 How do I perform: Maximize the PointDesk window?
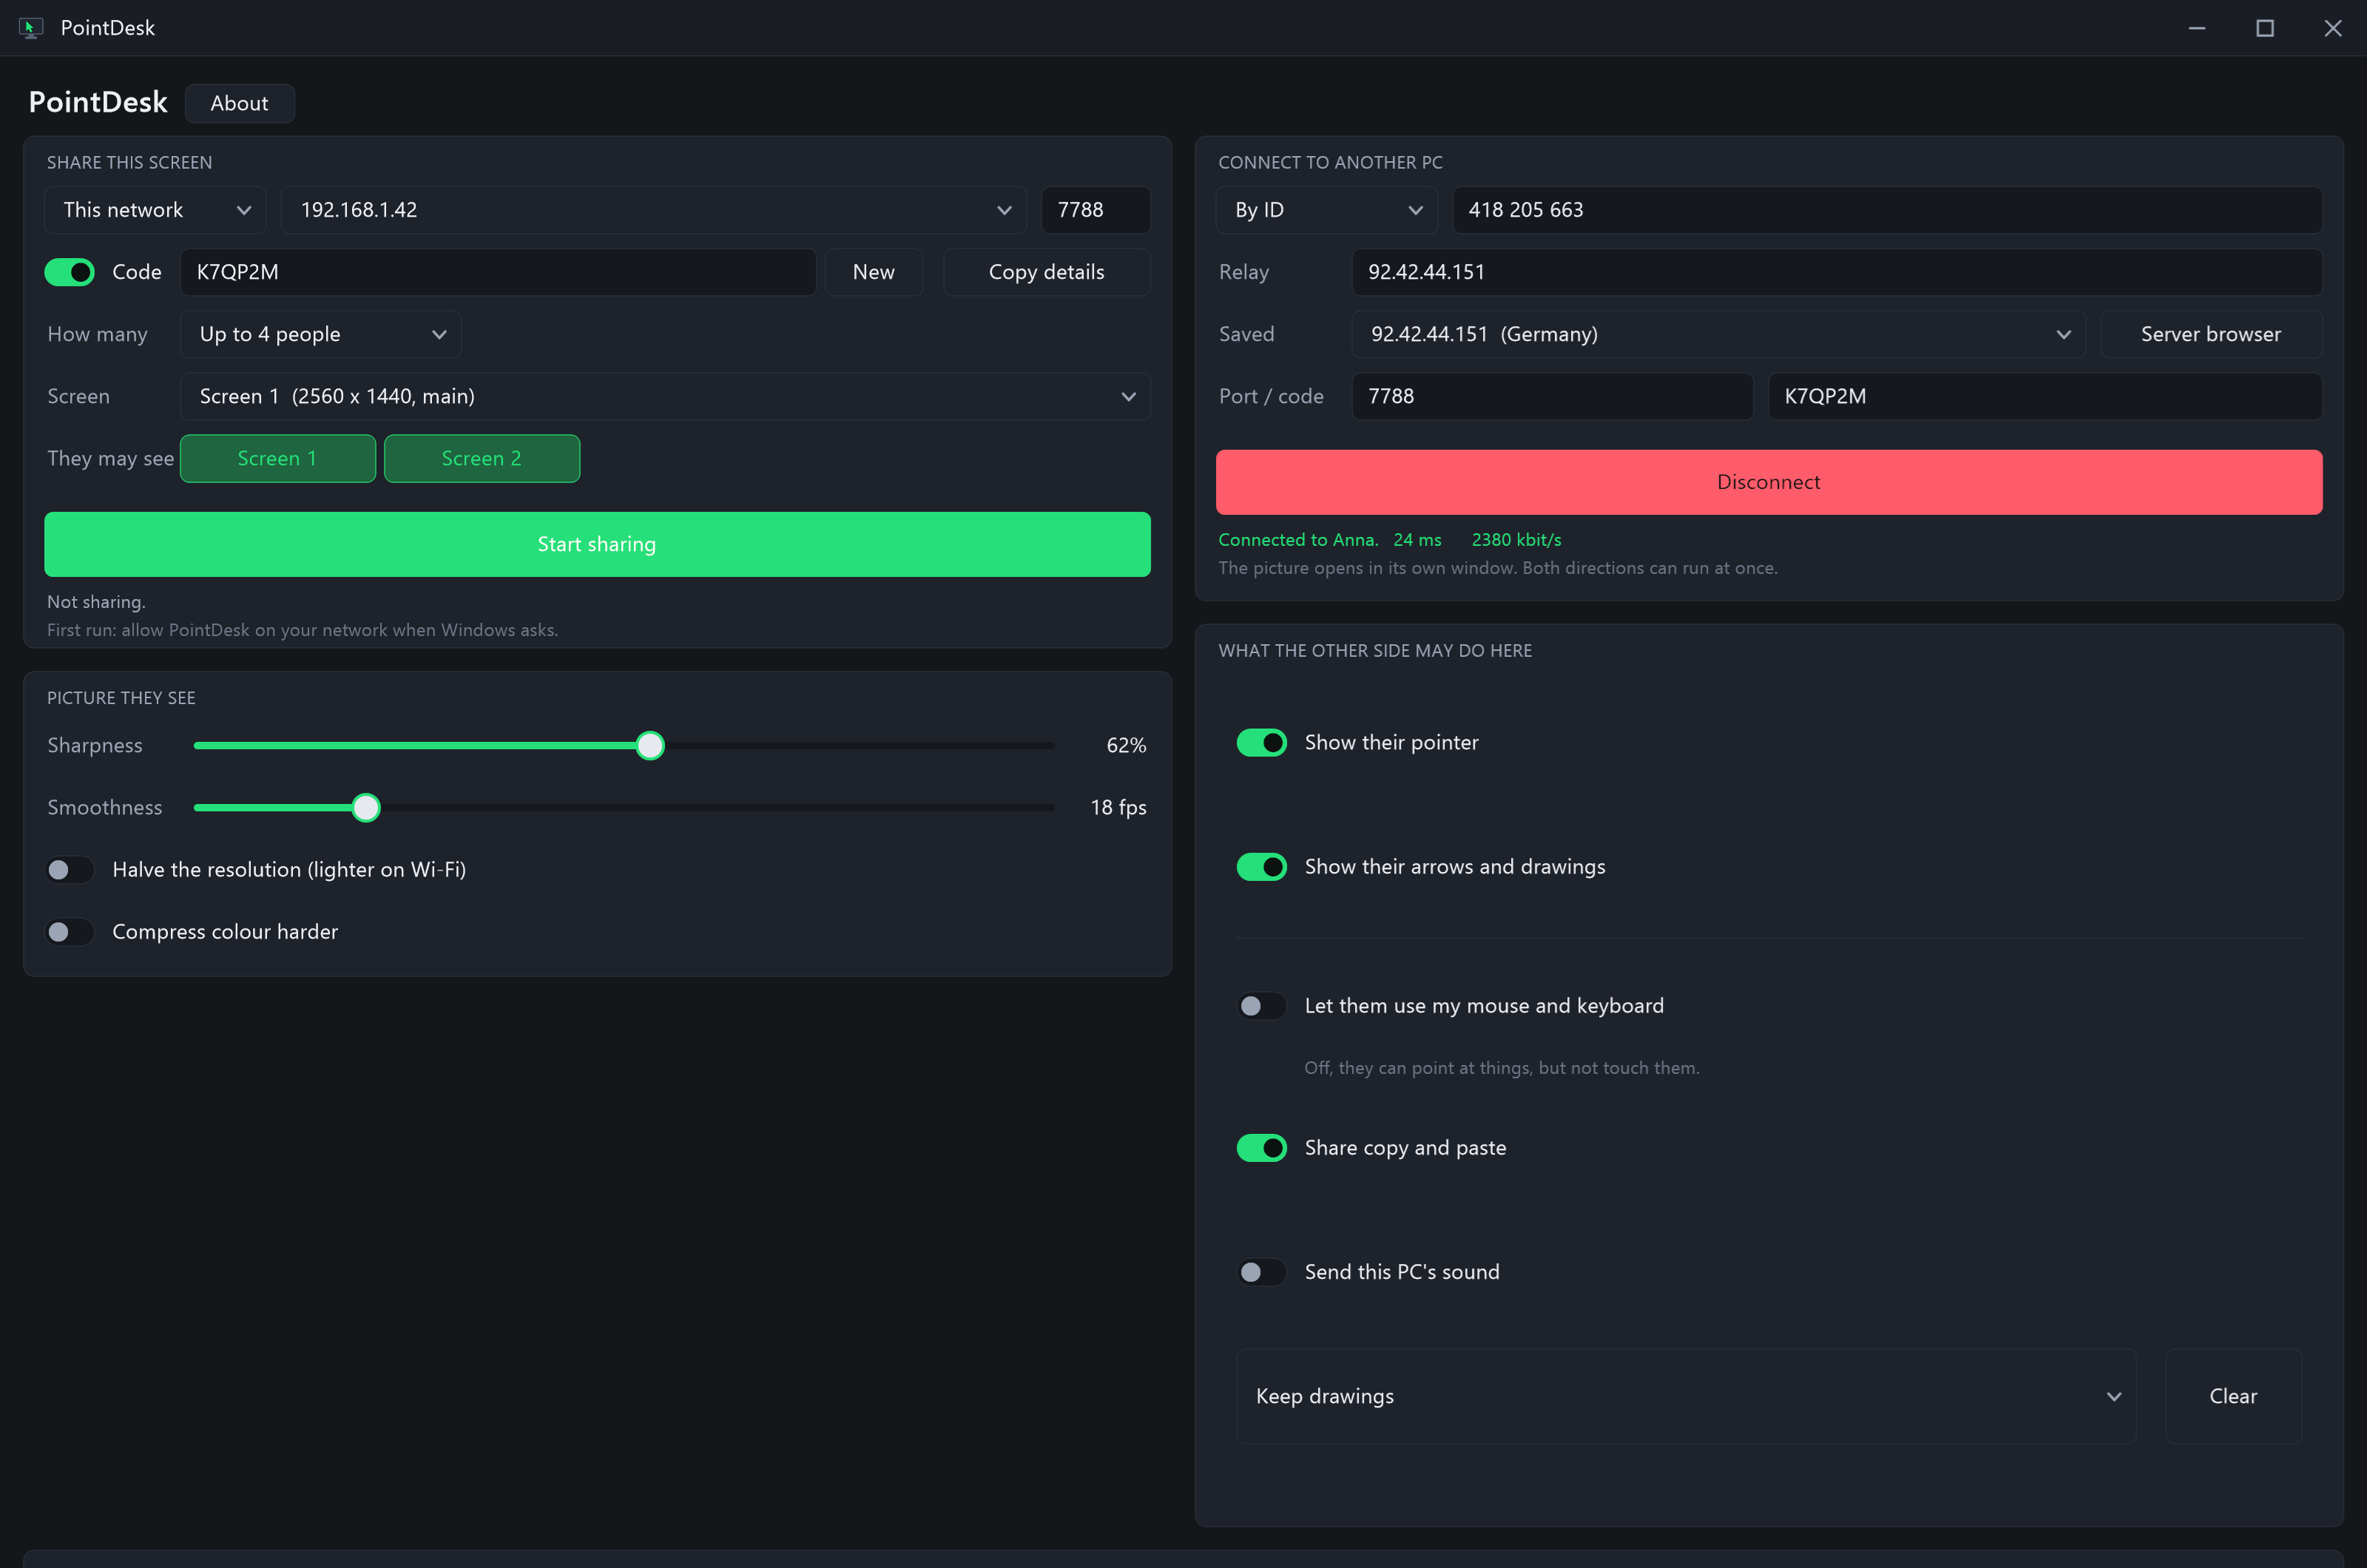2265,28
